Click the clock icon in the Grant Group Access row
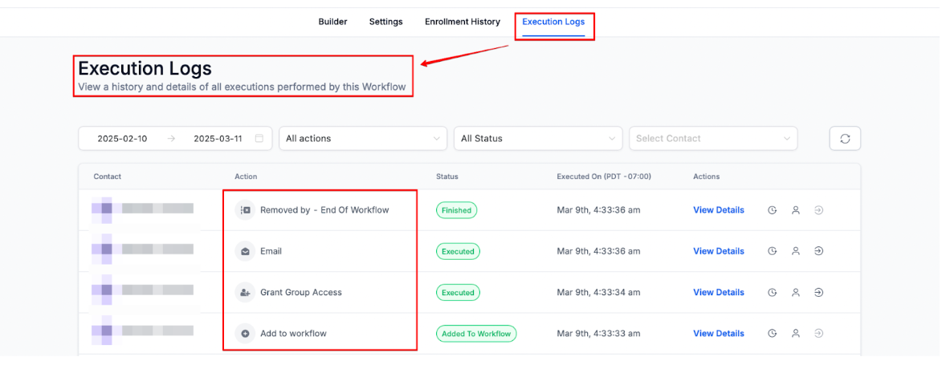The height and width of the screenshot is (369, 950). pyautogui.click(x=773, y=293)
